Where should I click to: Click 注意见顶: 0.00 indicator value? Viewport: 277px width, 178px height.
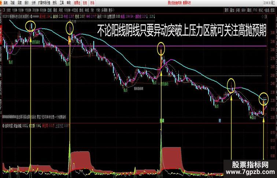click(114, 16)
